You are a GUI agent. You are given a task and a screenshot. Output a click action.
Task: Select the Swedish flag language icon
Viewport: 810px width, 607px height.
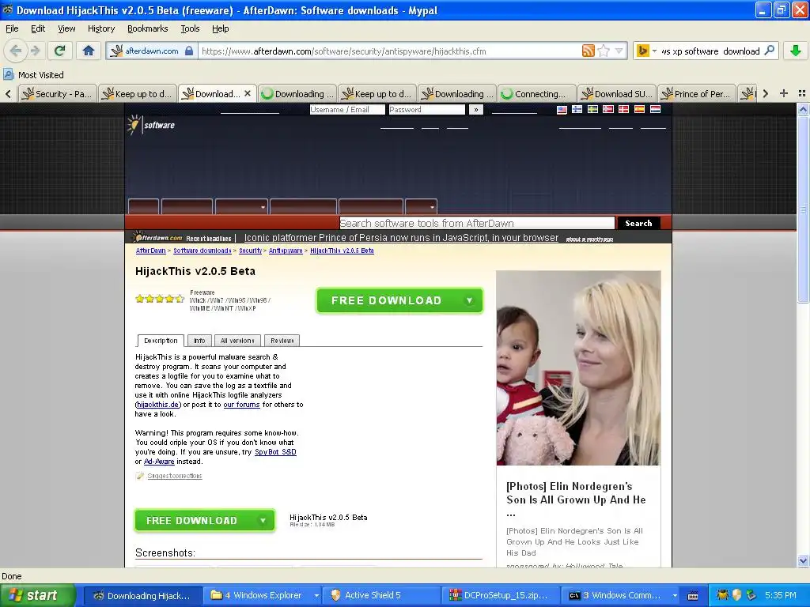tap(593, 109)
